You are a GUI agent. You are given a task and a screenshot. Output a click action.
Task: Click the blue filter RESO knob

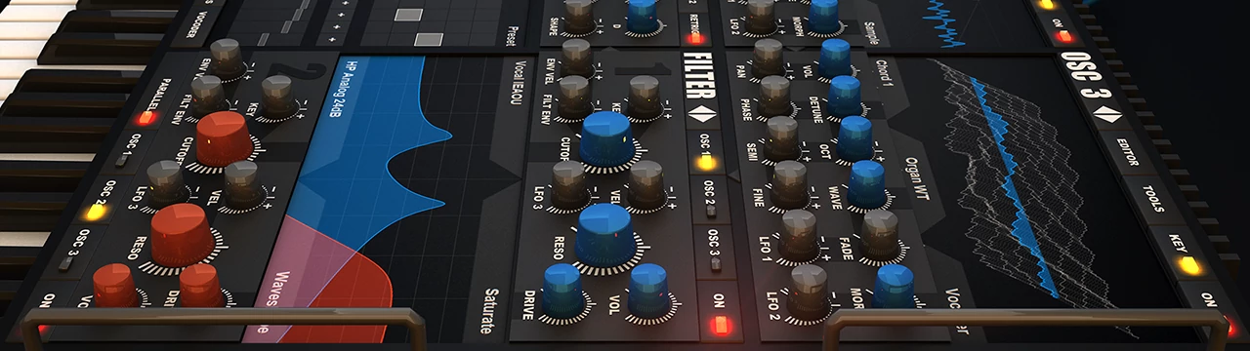(604, 234)
